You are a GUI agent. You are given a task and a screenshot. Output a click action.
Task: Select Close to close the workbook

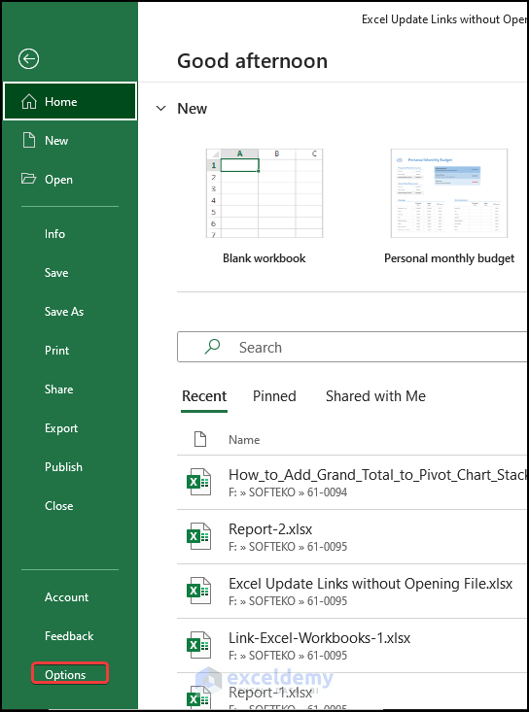pos(58,506)
